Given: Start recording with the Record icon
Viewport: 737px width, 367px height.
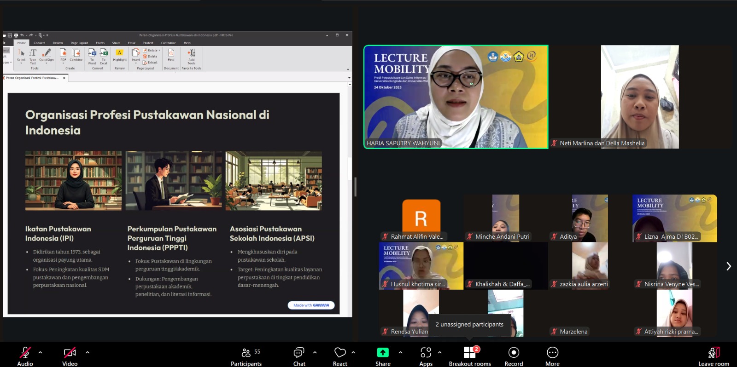Looking at the screenshot, I should [x=514, y=353].
